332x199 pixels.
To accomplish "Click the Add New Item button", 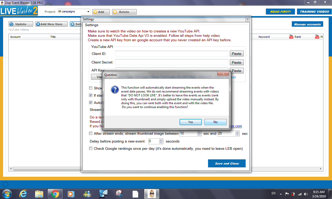I will tap(51, 24).
